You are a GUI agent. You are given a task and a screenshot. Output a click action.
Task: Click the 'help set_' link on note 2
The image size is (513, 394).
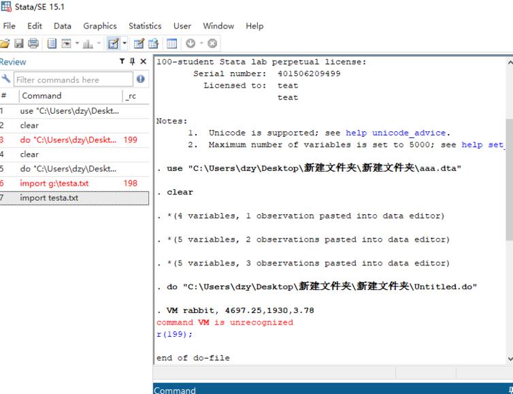tap(483, 145)
